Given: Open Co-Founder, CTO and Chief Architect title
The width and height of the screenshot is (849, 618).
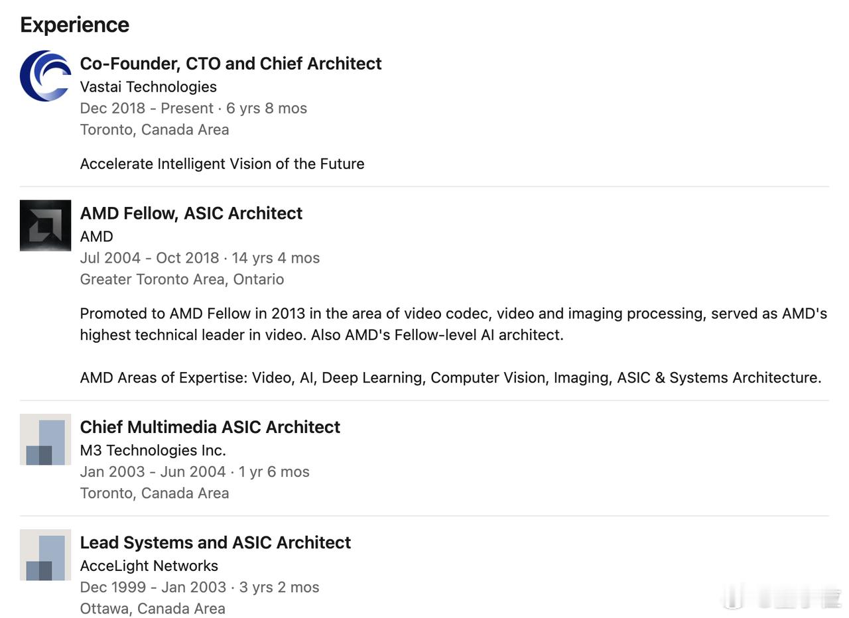Looking at the screenshot, I should 231,64.
